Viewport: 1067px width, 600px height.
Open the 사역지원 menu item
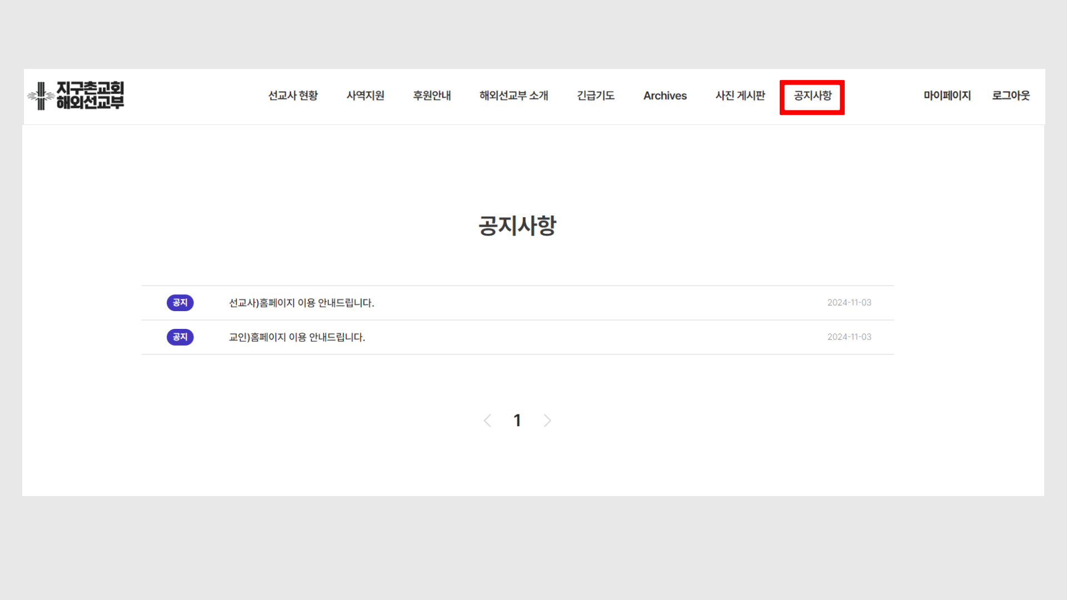[365, 96]
